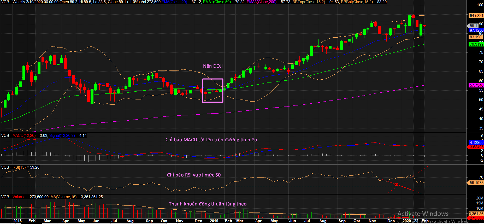Click the magenta 57.7346 EMA price tag
The width and height of the screenshot is (484, 224).
476,85
